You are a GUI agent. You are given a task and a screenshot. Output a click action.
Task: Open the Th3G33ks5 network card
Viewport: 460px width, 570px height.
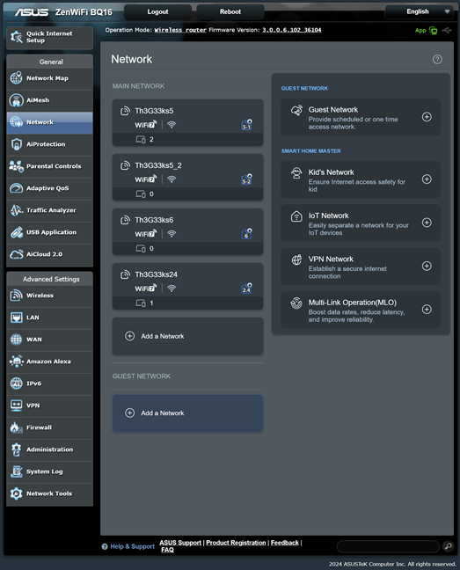187,122
